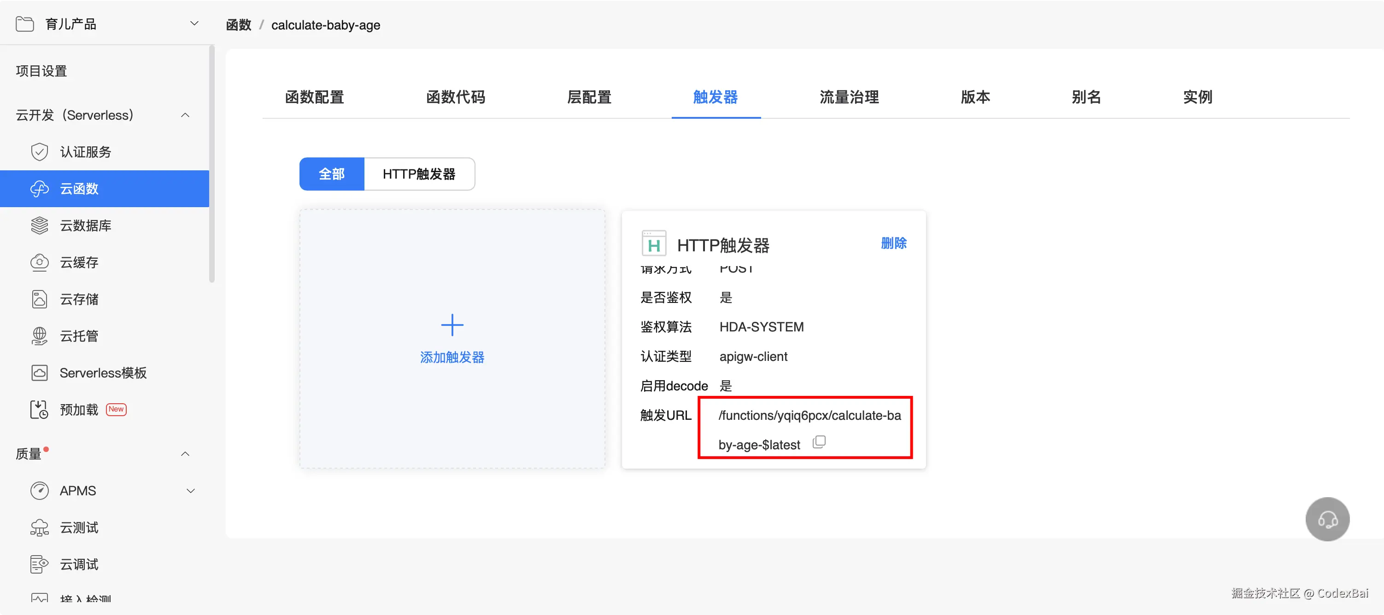Click the 云存储 storage icon
The width and height of the screenshot is (1384, 615).
(39, 299)
